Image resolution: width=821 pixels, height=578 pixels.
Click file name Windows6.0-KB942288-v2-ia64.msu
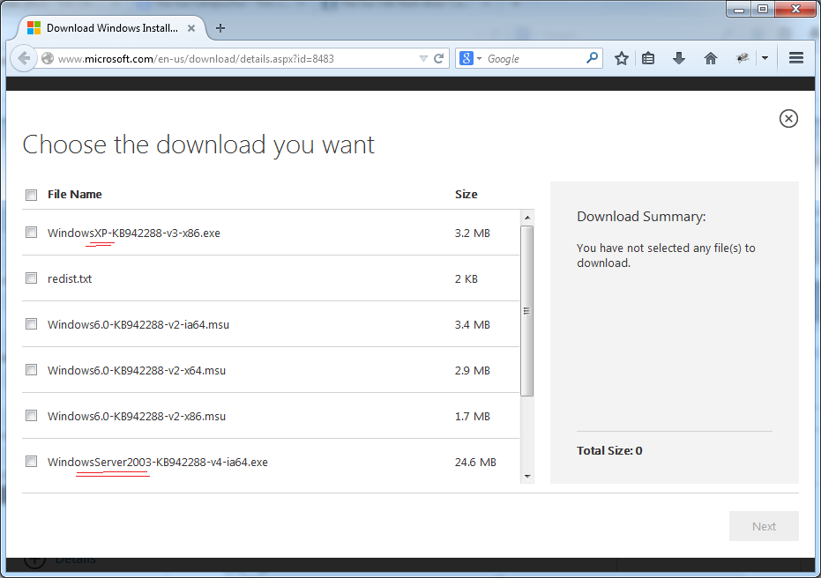coord(138,325)
